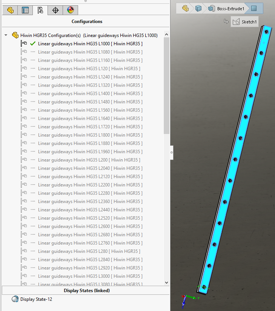Click the panel collapse handle at the viewport edge
This screenshot has width=275, height=311.
(x=172, y=152)
